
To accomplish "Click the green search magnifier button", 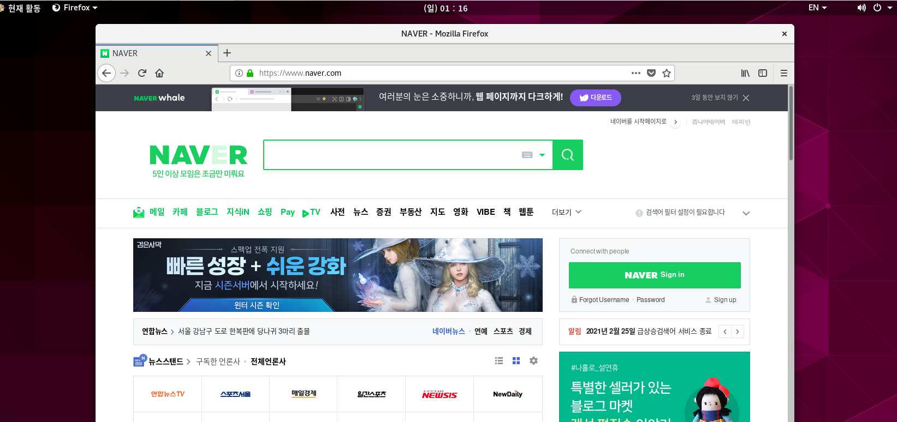I will tap(568, 155).
